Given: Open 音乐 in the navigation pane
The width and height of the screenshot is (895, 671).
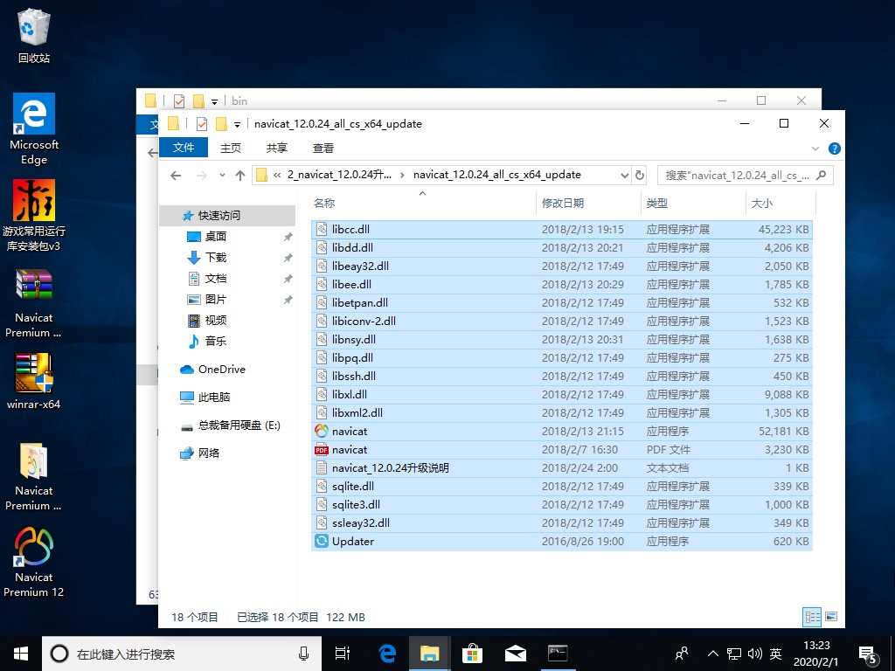Looking at the screenshot, I should (x=216, y=341).
